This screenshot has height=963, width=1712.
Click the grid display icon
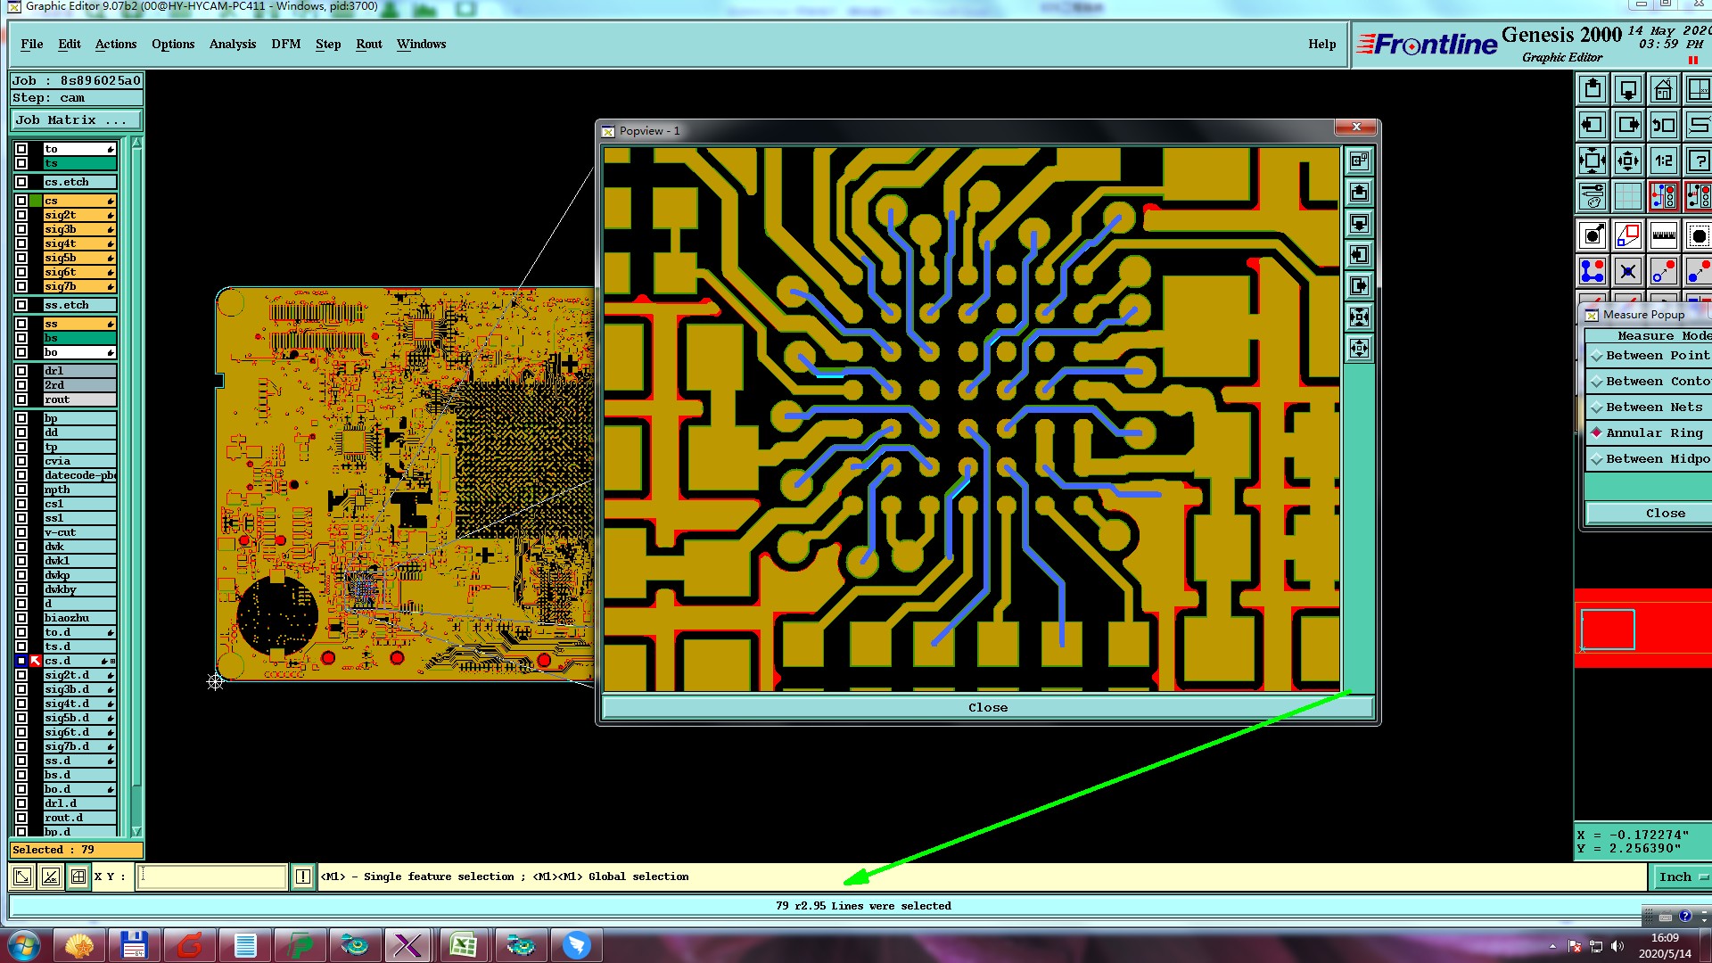(x=1627, y=196)
